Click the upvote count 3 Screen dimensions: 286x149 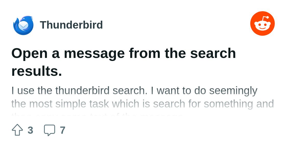pyautogui.click(x=30, y=130)
